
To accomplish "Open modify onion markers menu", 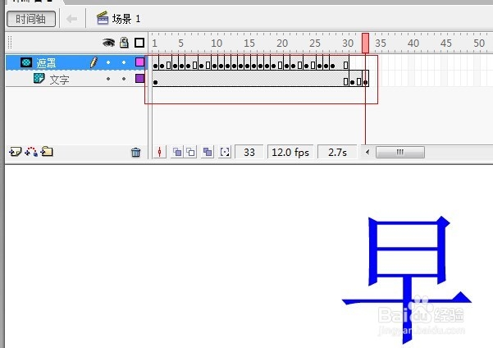I will (x=225, y=153).
